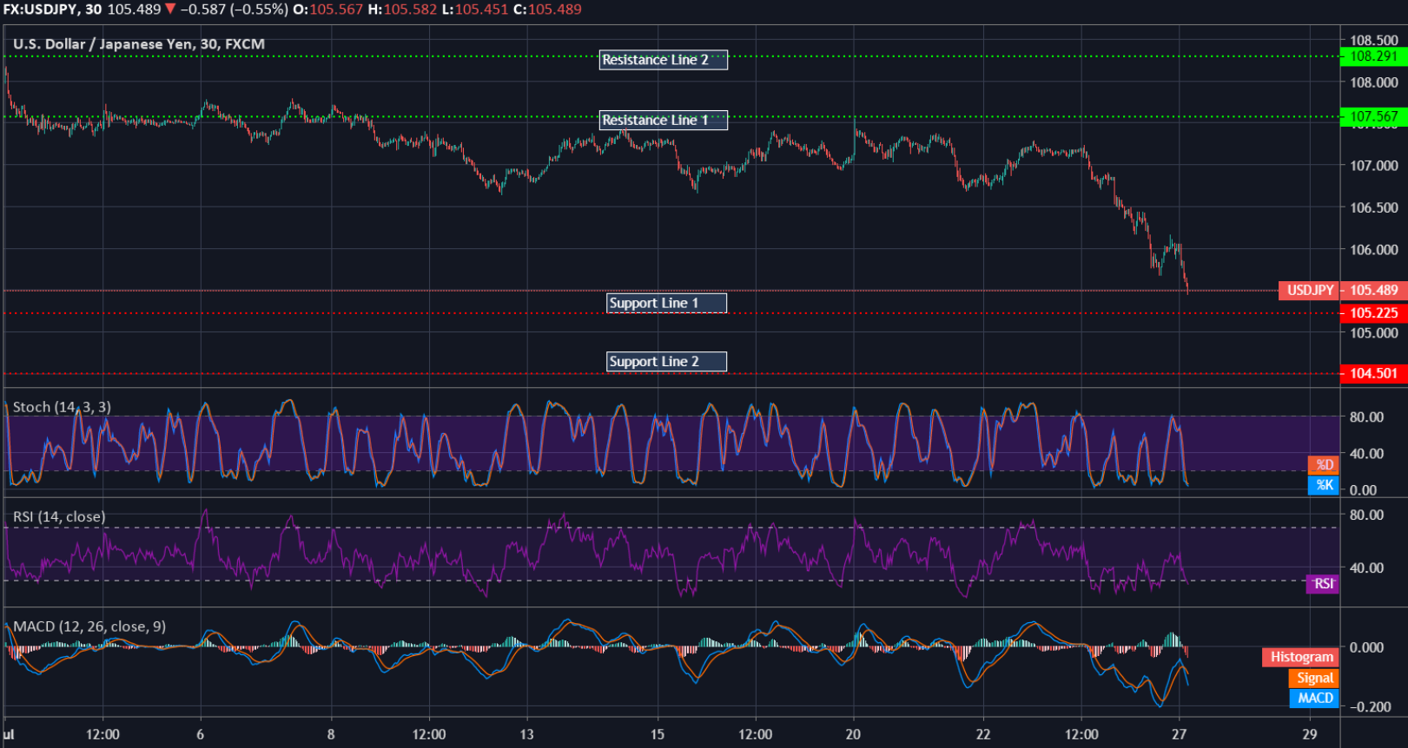
Task: Open the Stoch (14, 3, 3) indicator title
Action: point(62,407)
